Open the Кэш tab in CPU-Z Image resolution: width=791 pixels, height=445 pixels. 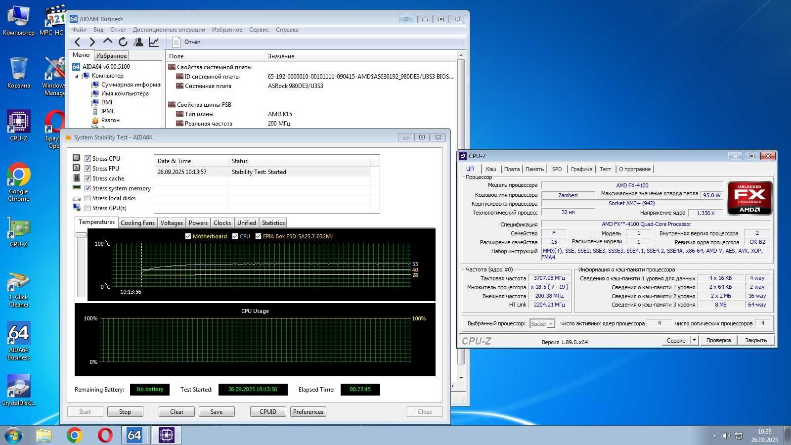[491, 169]
